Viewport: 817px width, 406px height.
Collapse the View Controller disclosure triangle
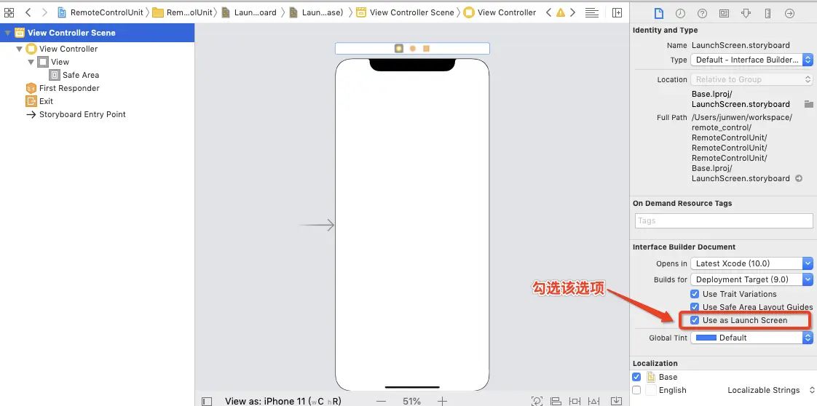pos(19,49)
